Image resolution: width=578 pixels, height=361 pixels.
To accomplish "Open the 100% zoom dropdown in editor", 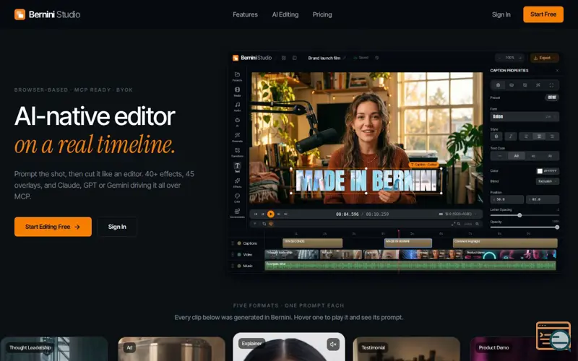I will pos(509,58).
